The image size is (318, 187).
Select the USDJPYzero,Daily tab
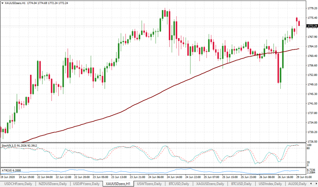86,184
